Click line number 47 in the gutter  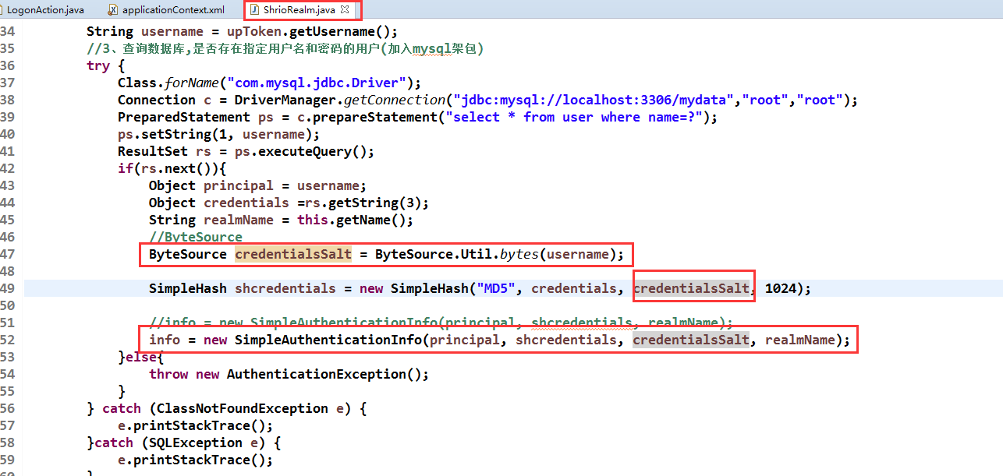[x=7, y=254]
